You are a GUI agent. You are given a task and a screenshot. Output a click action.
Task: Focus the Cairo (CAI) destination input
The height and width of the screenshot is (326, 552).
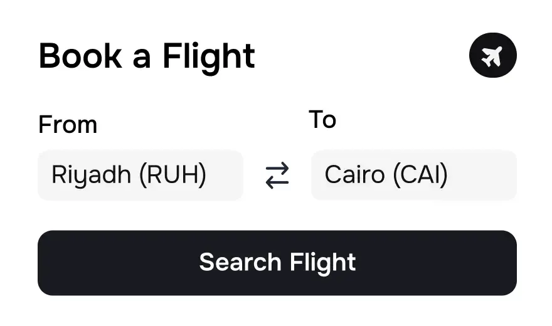click(413, 175)
